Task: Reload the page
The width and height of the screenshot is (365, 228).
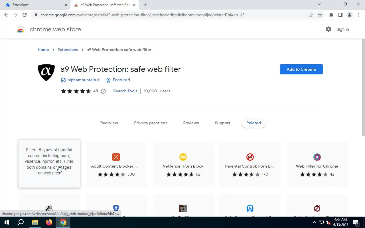Action: pos(25,15)
